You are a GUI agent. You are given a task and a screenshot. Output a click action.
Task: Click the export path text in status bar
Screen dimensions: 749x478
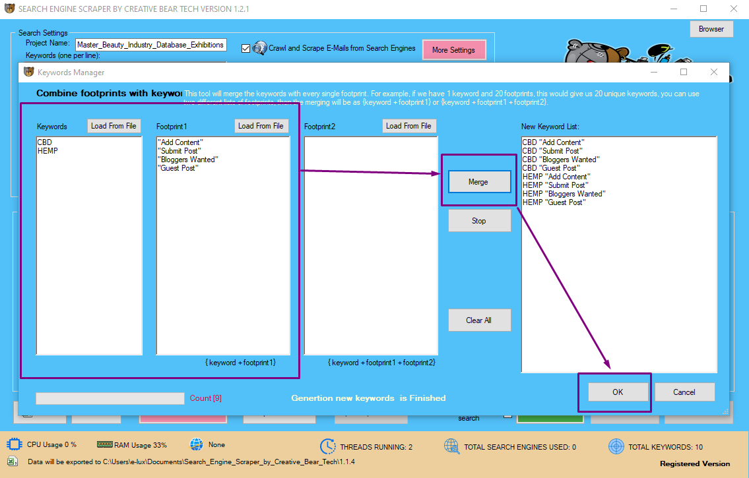(191, 462)
